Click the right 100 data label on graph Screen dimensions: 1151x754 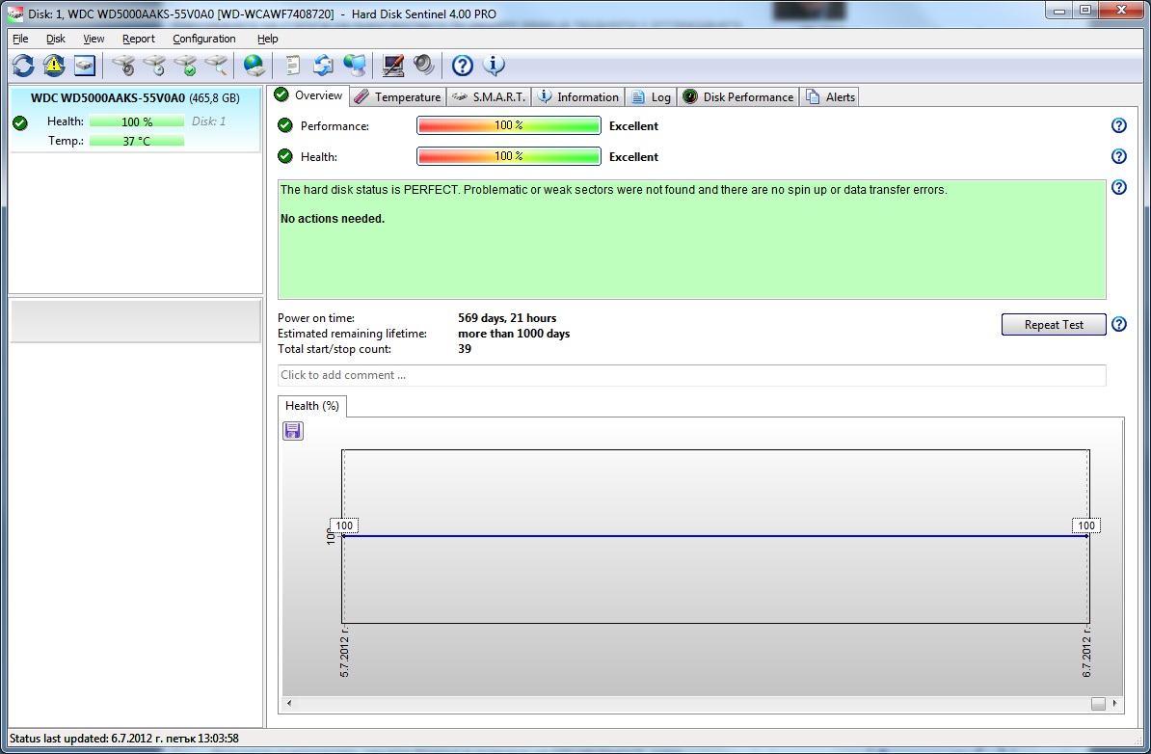[1086, 525]
